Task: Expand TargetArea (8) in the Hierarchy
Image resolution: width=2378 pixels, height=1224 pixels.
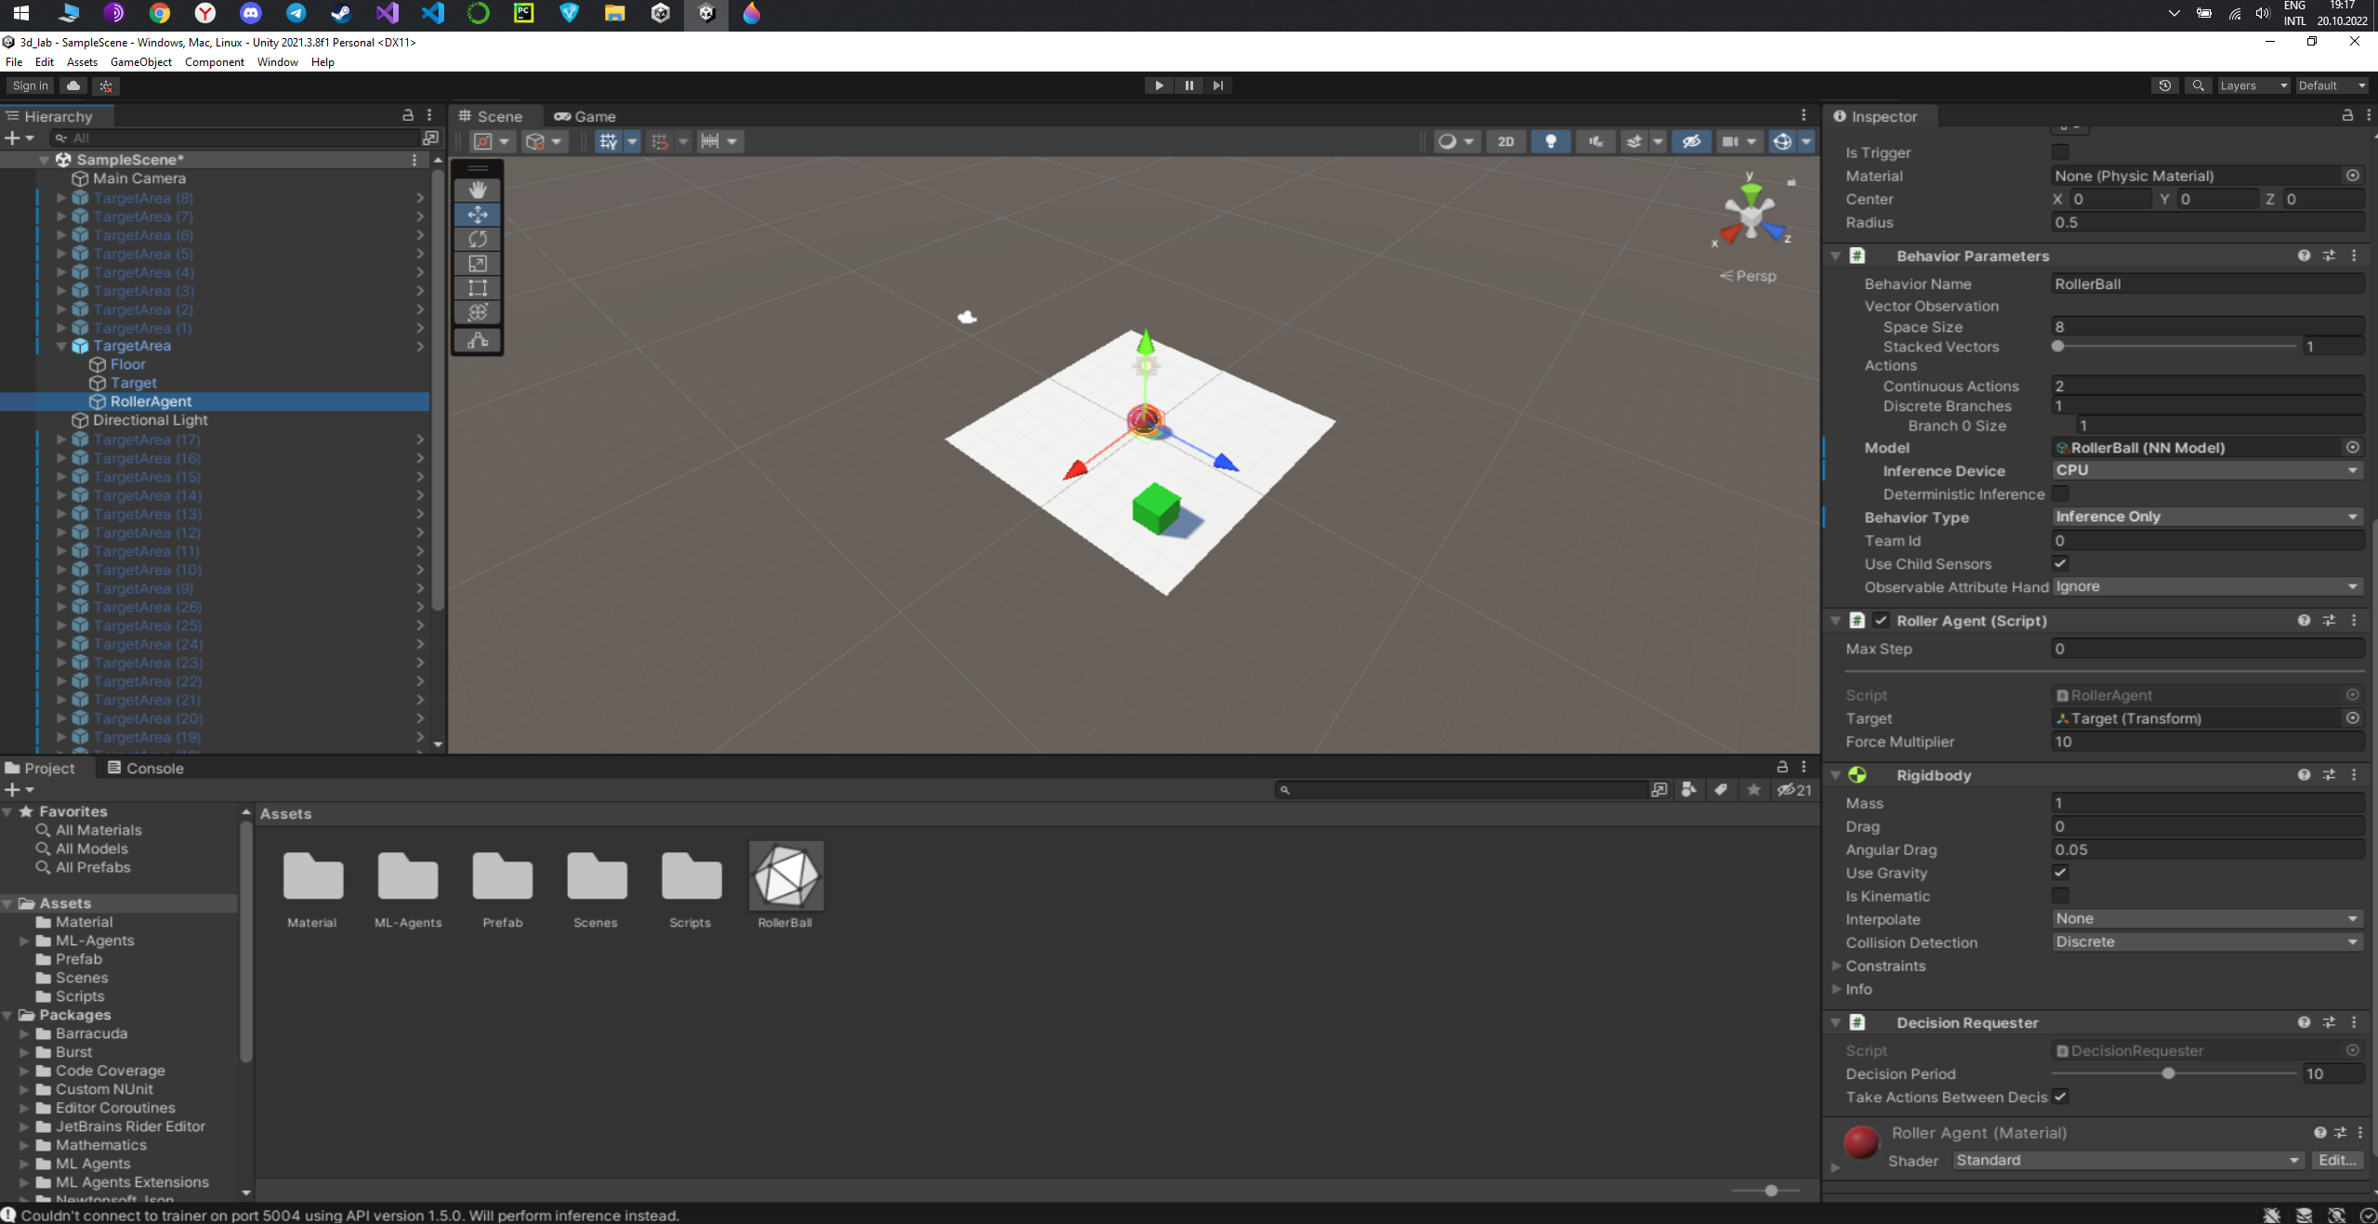Action: pos(60,198)
